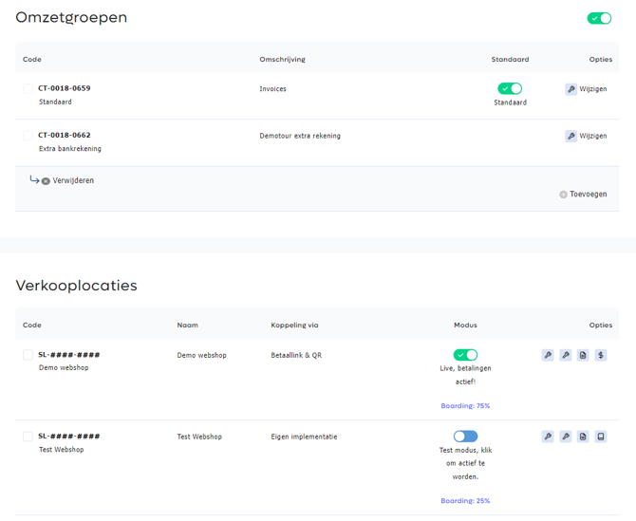636x521 pixels.
Task: Open the Boarding: 25% link
Action: [465, 501]
